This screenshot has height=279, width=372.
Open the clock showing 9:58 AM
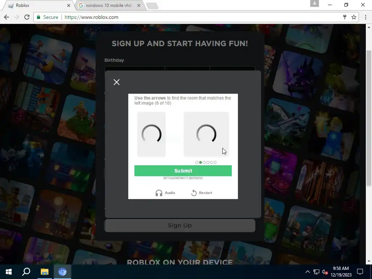coord(341,272)
